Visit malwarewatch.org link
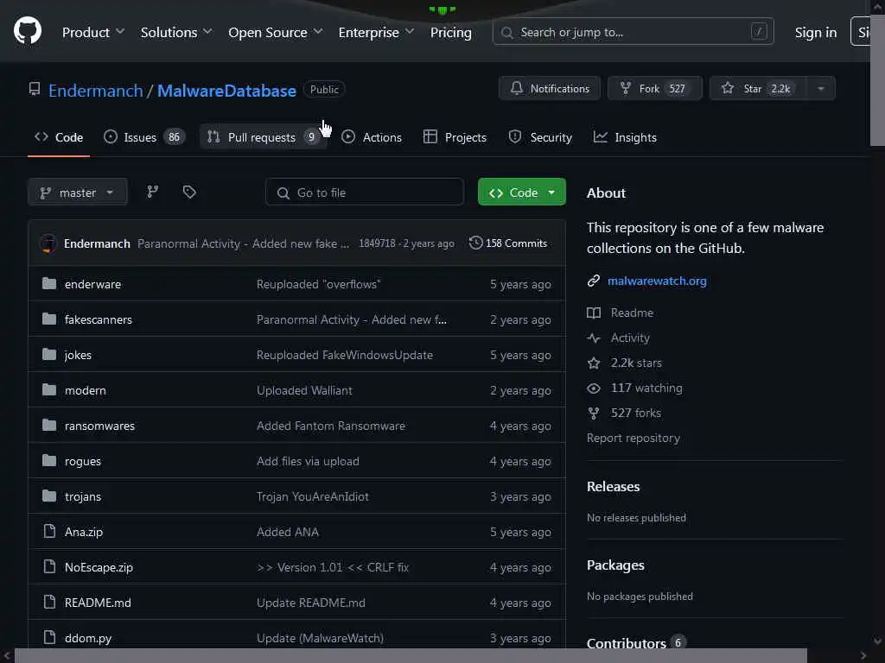Image resolution: width=885 pixels, height=663 pixels. coord(657,281)
